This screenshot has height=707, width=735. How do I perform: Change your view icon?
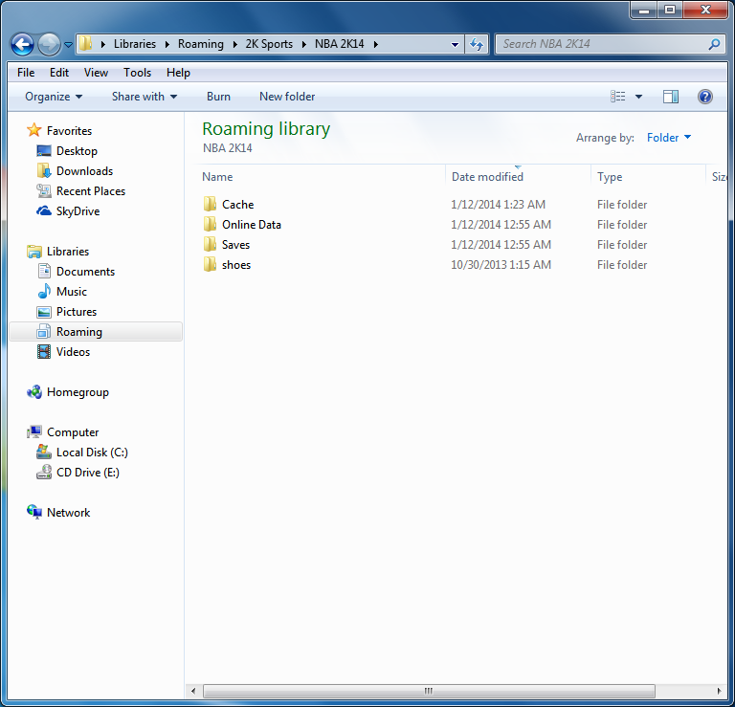coord(618,97)
